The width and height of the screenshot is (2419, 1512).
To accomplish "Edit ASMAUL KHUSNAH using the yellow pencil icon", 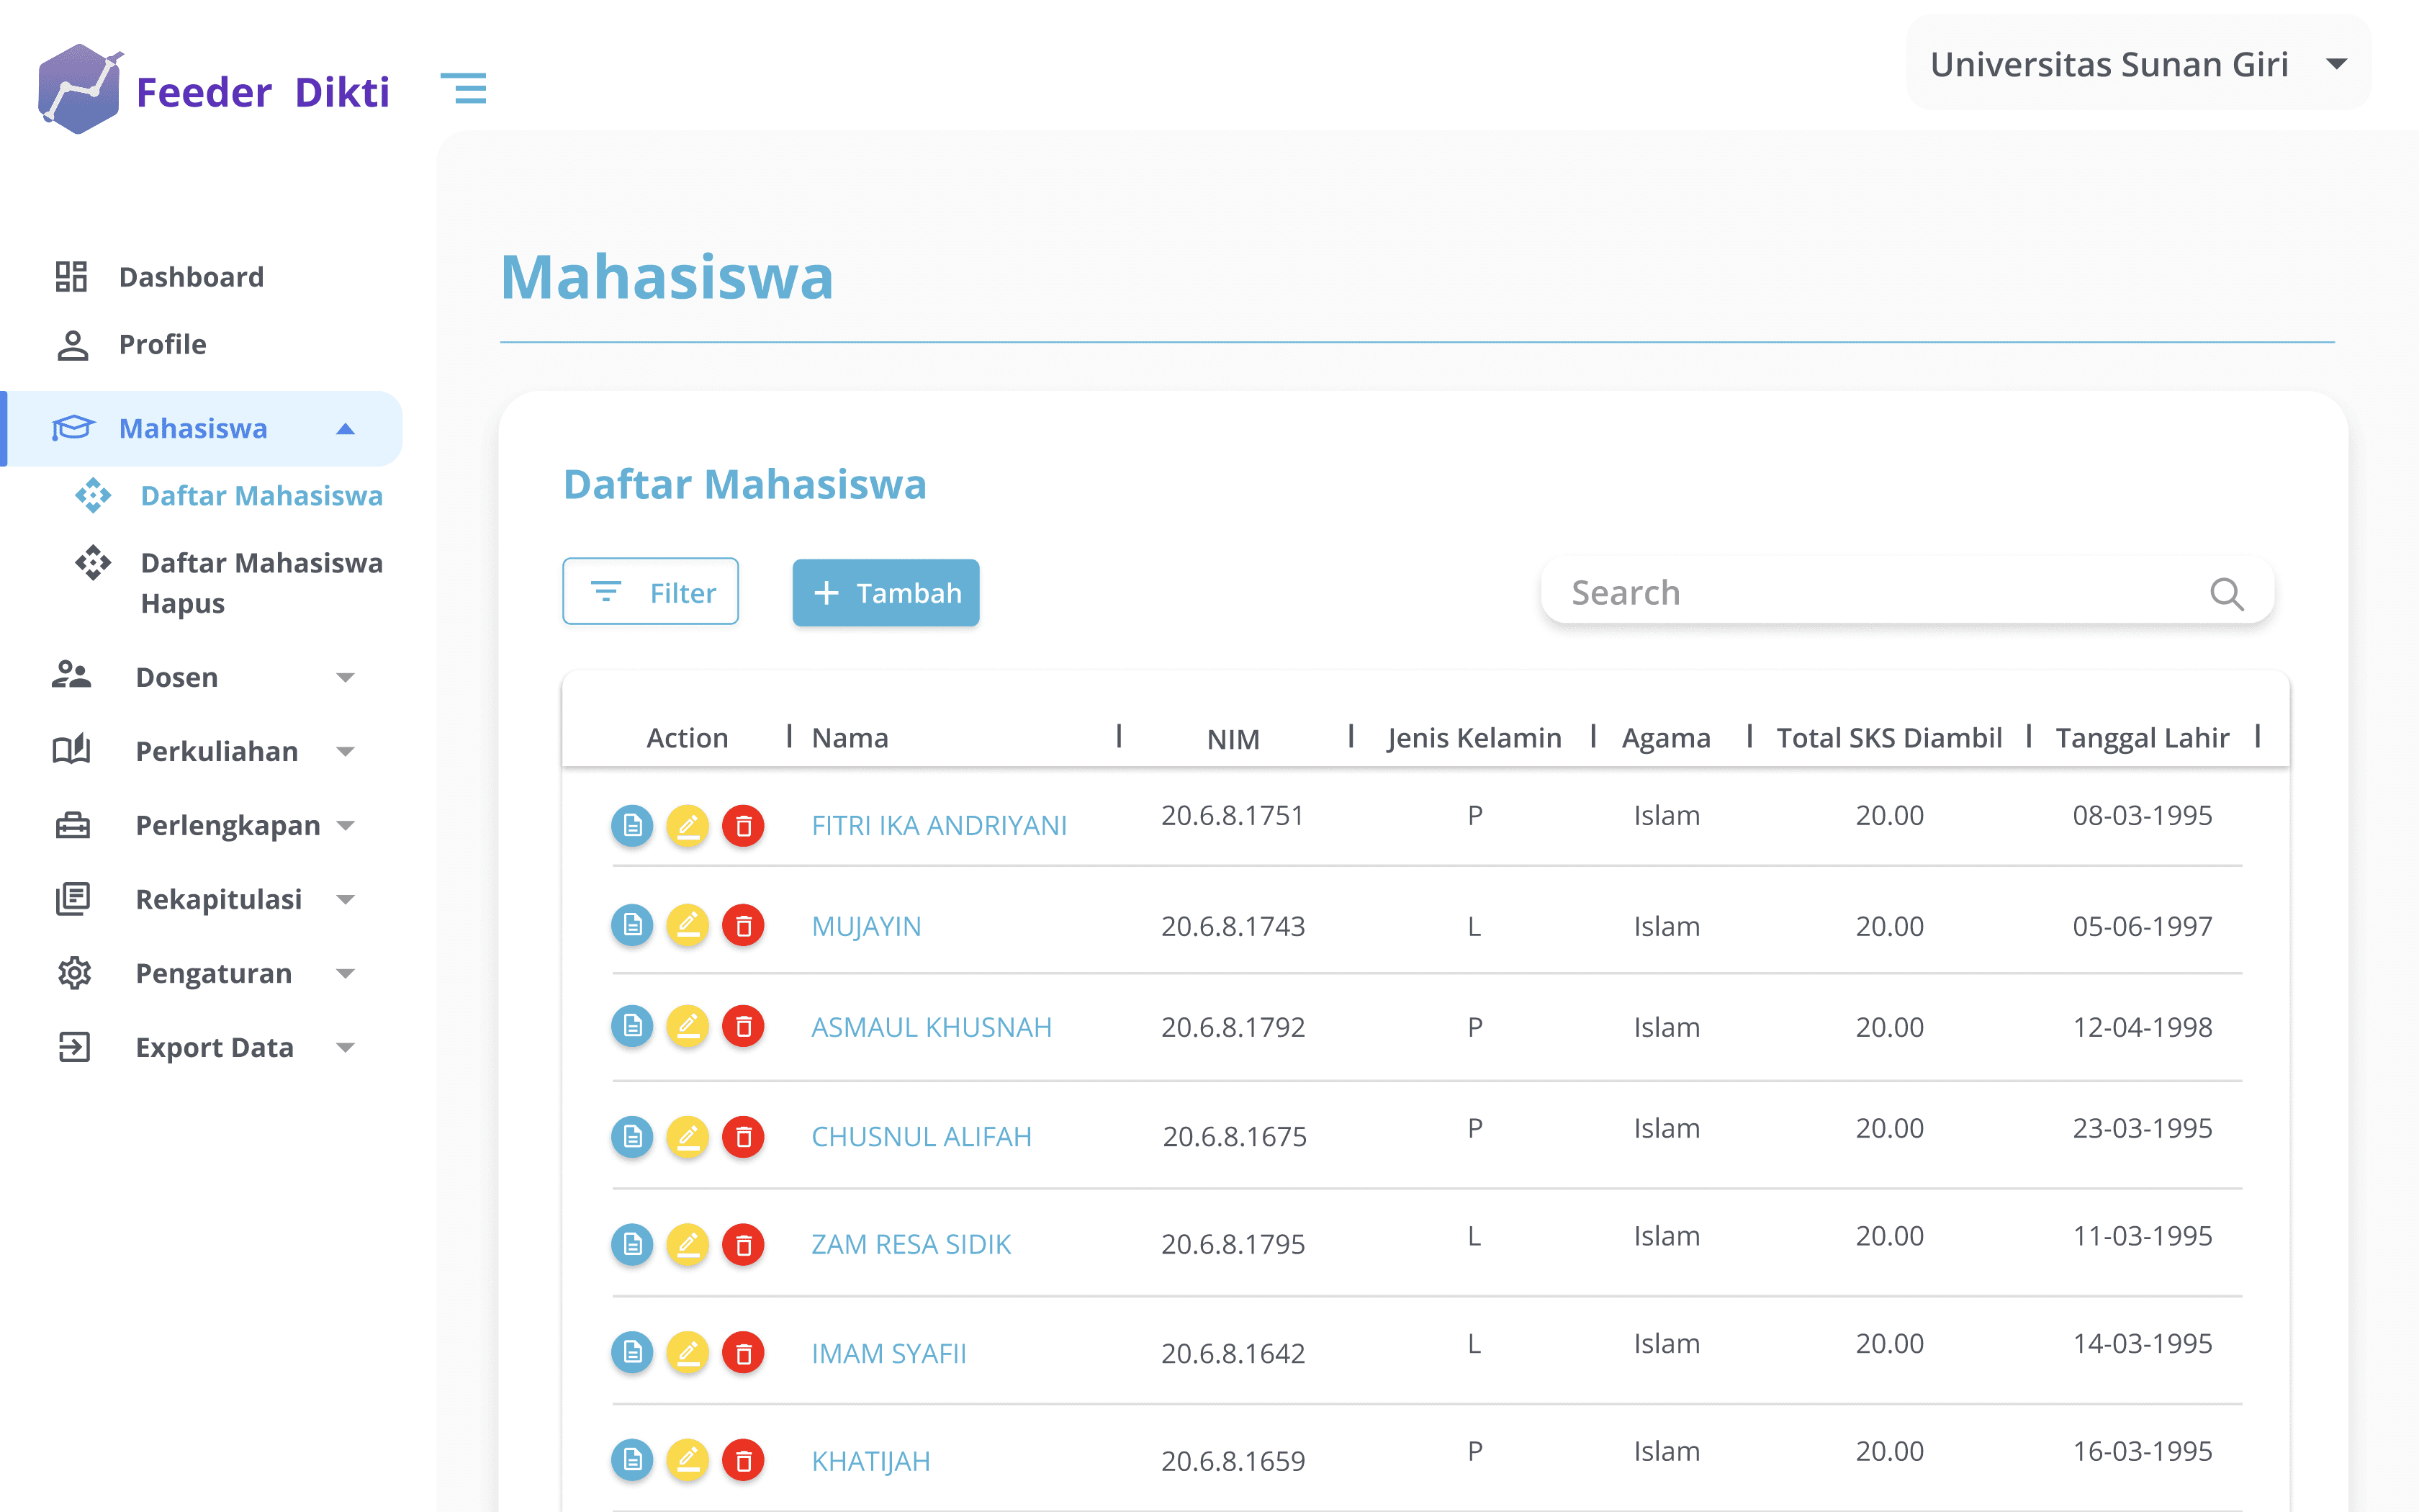I will [688, 1026].
